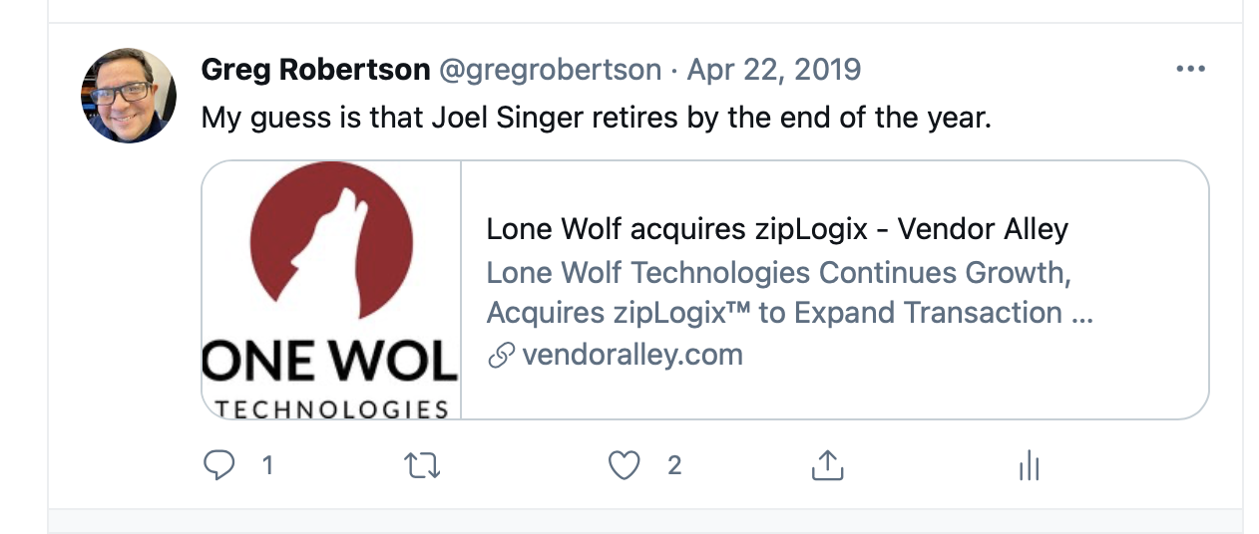Click the reply speech bubble icon
This screenshot has width=1259, height=534.
(x=218, y=465)
